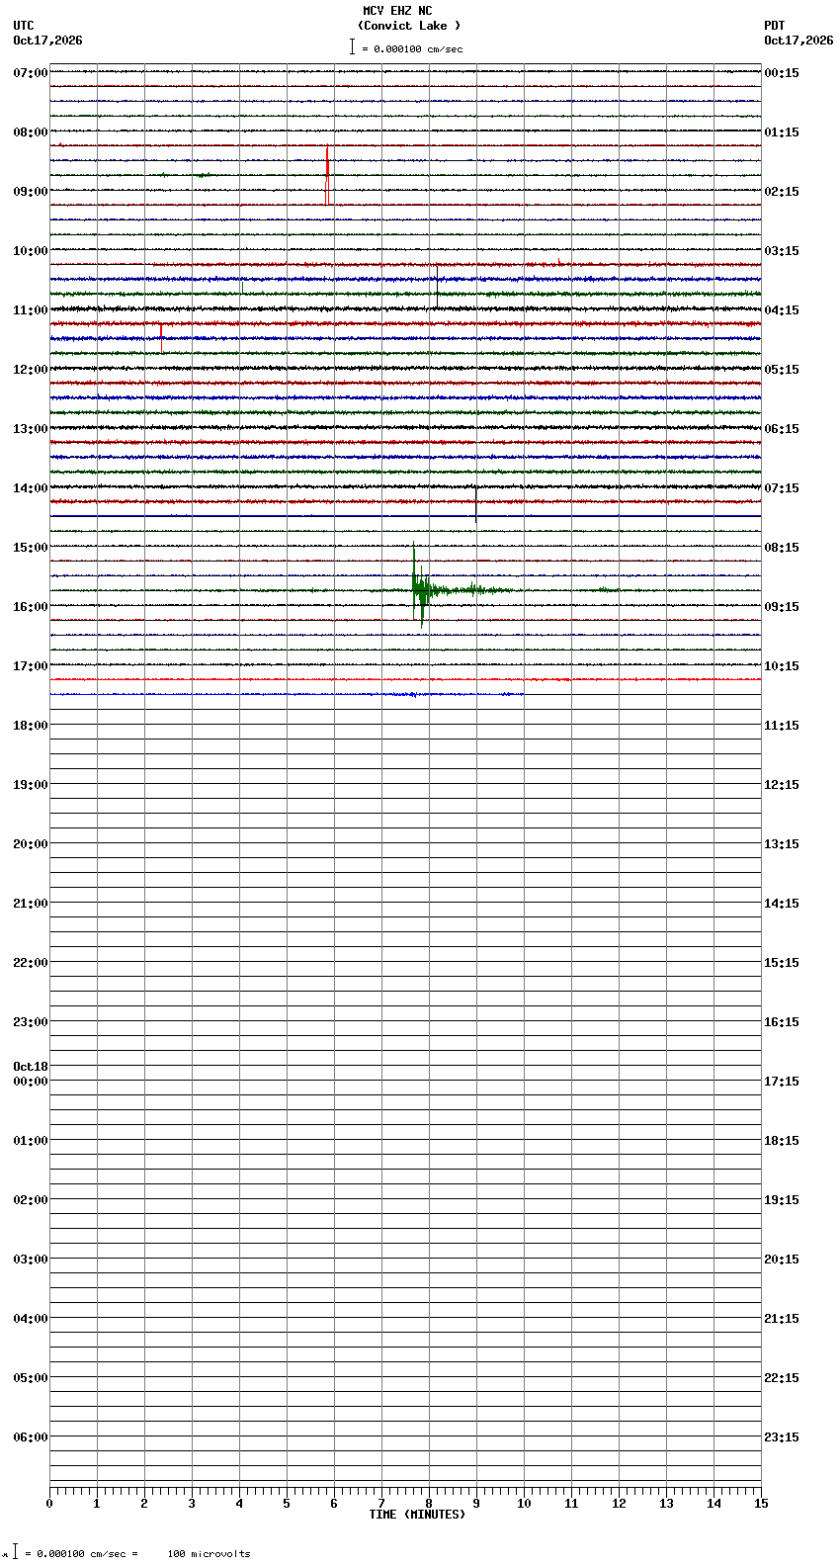Screen dimensions: 840x1566
Task: Click the '09:15' PDT time label
Action: tap(782, 607)
